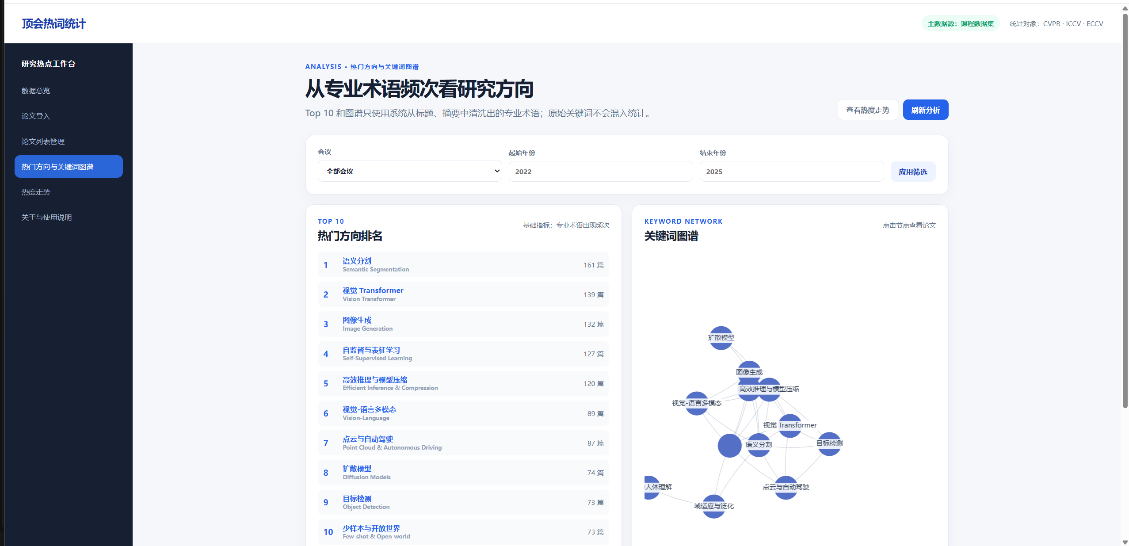Select 热门方向与关键词图谱 sidebar item
Image resolution: width=1129 pixels, height=546 pixels.
tap(69, 167)
